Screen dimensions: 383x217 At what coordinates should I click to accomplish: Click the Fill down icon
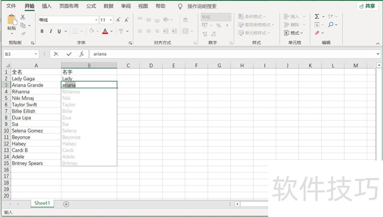click(x=317, y=25)
